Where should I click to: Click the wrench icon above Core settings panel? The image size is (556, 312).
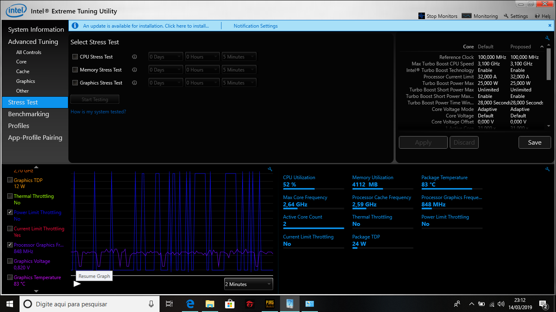pyautogui.click(x=547, y=38)
